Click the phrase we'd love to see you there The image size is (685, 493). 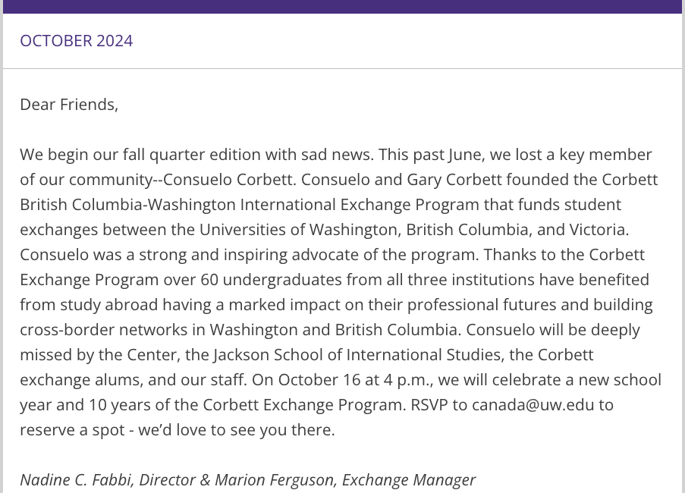tap(236, 430)
